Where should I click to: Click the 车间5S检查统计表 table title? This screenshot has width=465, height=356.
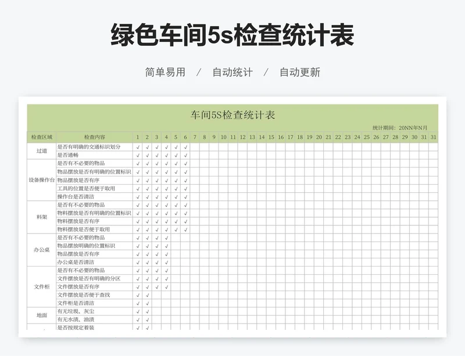click(233, 115)
